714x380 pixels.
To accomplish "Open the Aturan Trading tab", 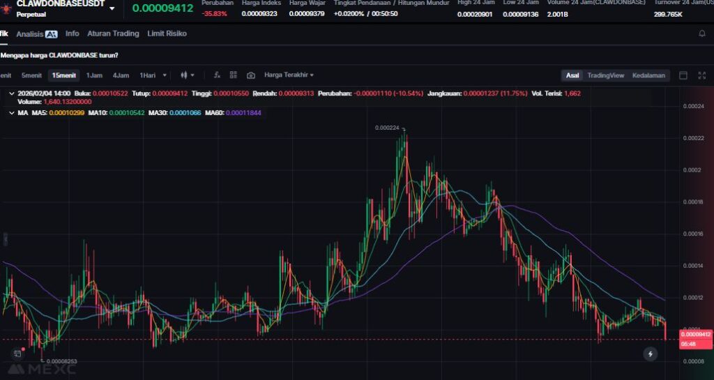I will [x=113, y=33].
